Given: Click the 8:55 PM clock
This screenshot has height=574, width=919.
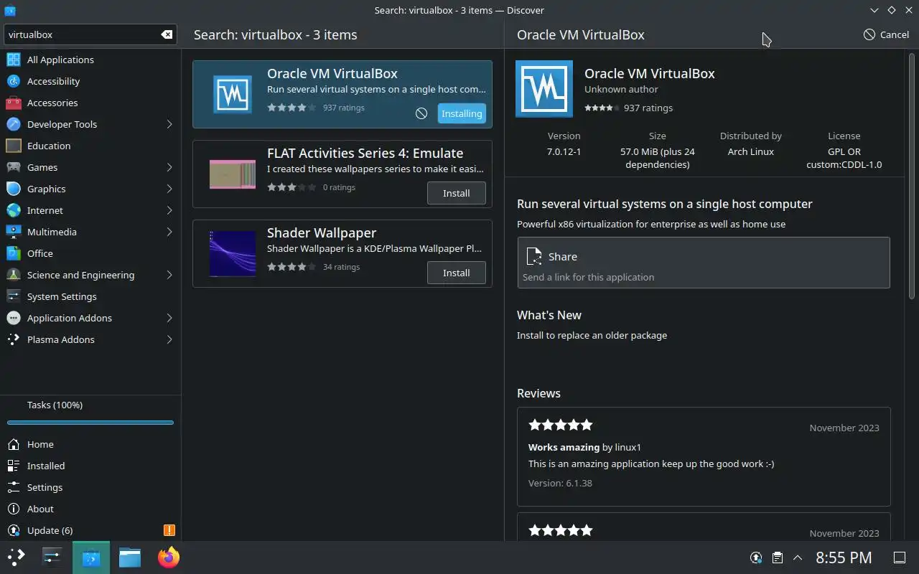Looking at the screenshot, I should pyautogui.click(x=844, y=557).
